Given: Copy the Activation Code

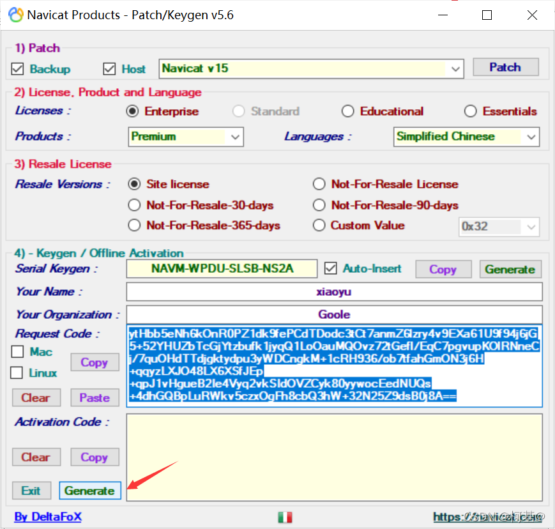Looking at the screenshot, I should click(95, 457).
